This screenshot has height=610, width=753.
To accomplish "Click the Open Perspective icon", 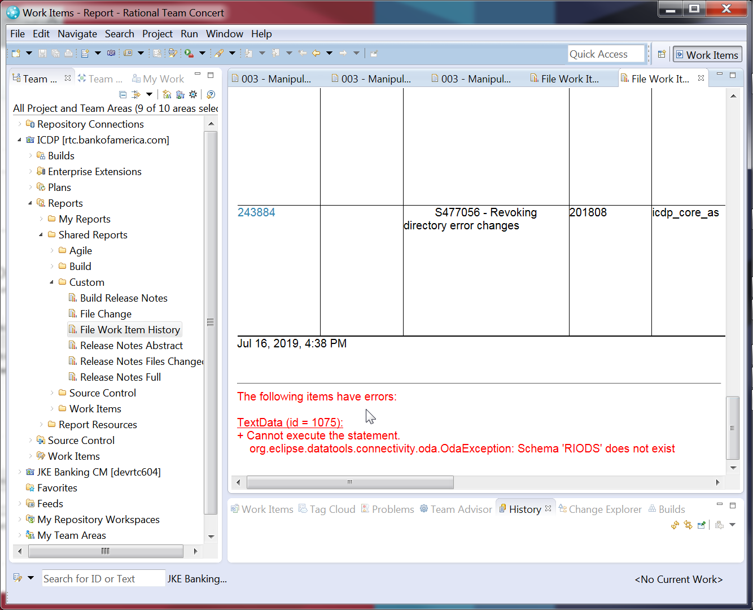I will (x=662, y=54).
